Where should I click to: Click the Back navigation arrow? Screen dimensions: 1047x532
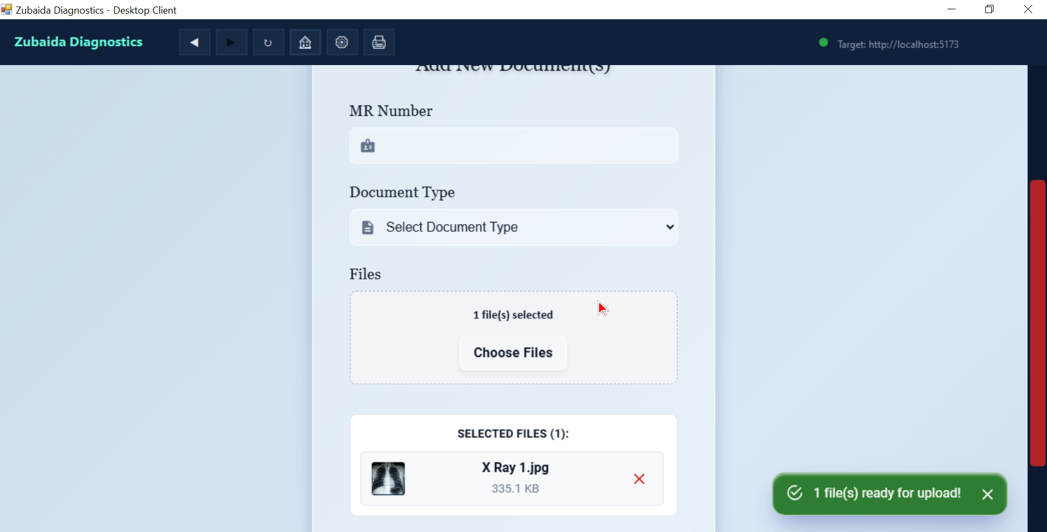click(x=195, y=42)
